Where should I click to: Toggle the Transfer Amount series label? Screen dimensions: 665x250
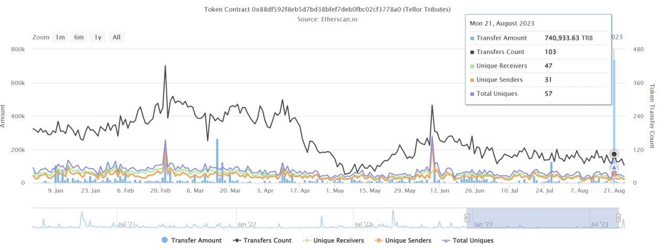(196, 241)
